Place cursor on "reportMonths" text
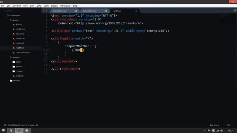This screenshot has width=237, height=133. [77, 46]
